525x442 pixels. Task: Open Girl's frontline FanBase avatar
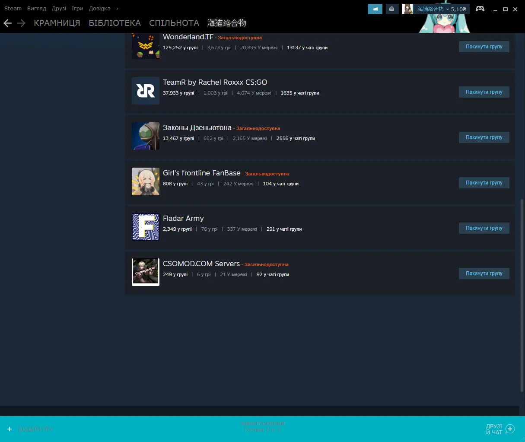click(146, 181)
